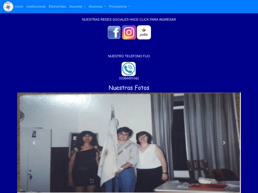
Task: Click the school compass logo in navbar
Action: [x=8, y=7]
